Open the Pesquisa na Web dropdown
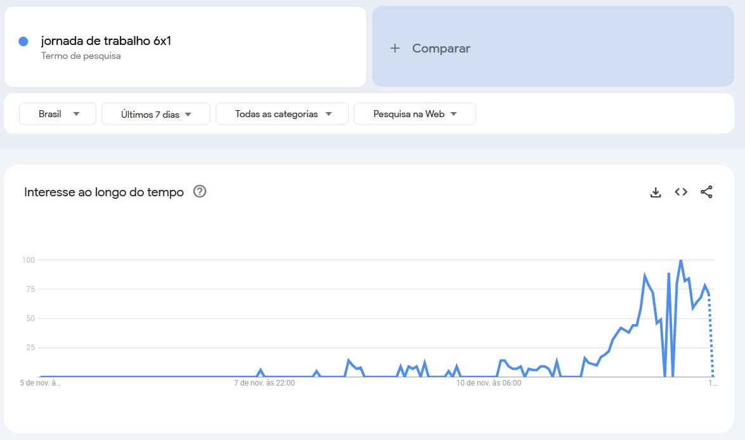The height and width of the screenshot is (440, 745). click(415, 114)
